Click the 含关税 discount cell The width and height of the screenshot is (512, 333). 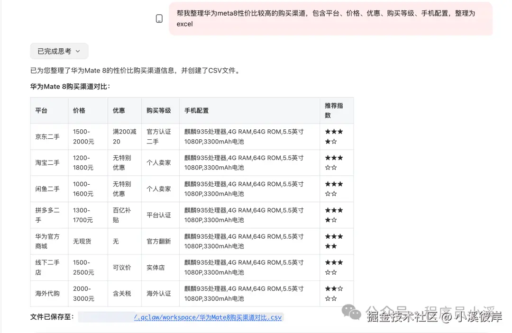[x=125, y=294]
